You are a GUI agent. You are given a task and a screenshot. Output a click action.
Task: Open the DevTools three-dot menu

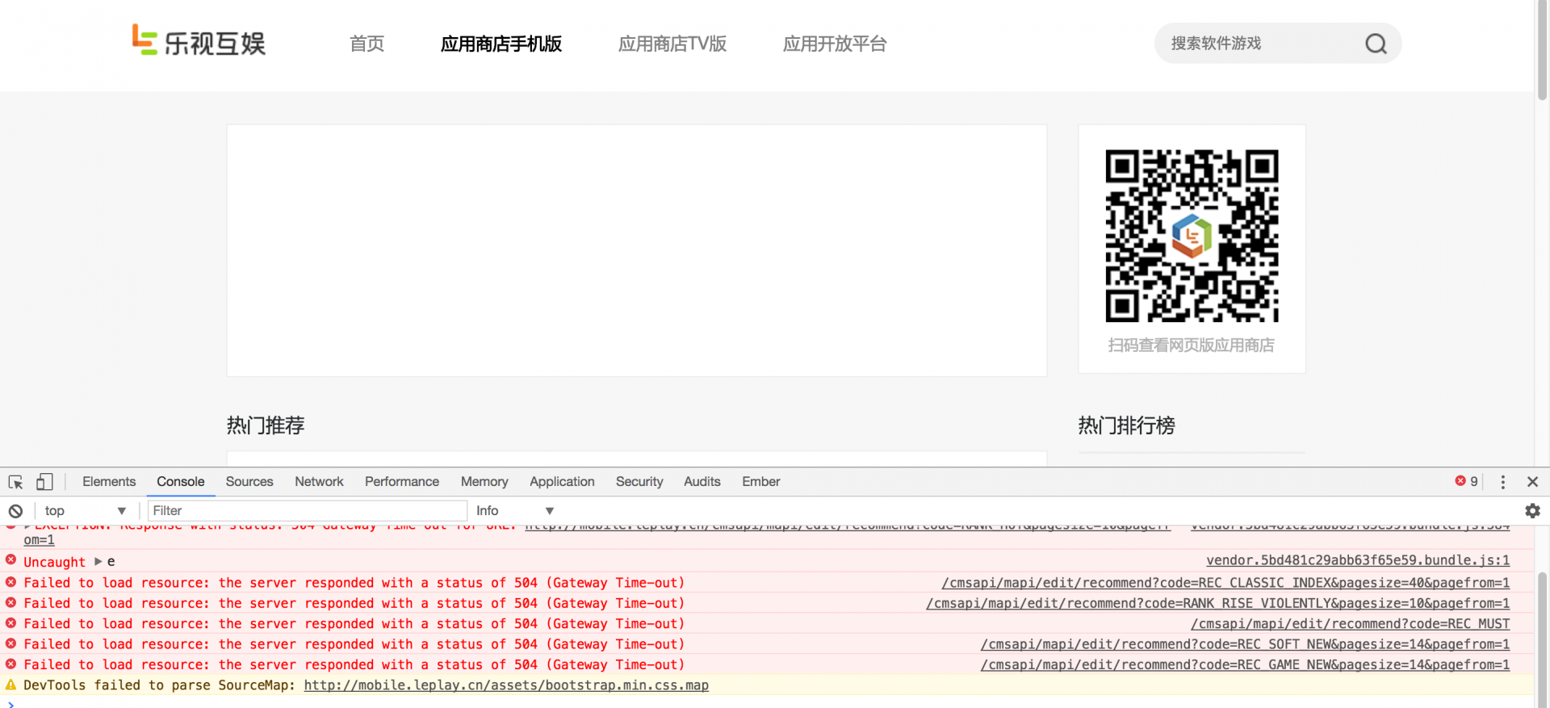pos(1502,482)
